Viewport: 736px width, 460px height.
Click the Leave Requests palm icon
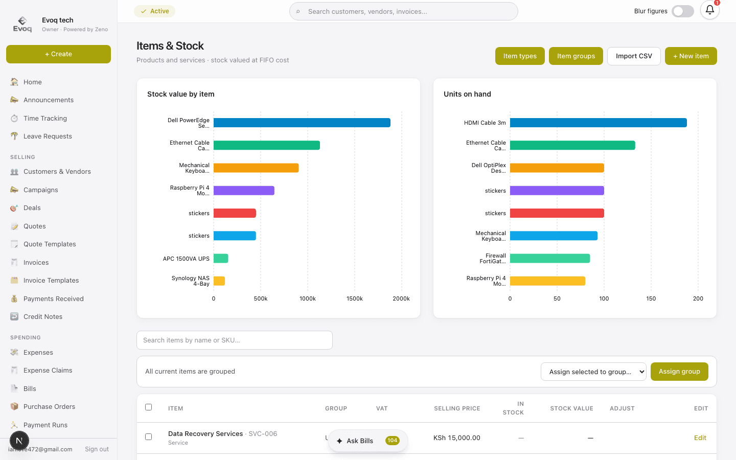pyautogui.click(x=14, y=136)
